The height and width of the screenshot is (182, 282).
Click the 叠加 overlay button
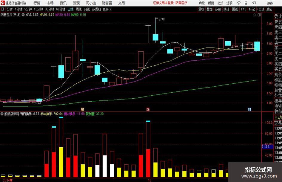(209, 9)
